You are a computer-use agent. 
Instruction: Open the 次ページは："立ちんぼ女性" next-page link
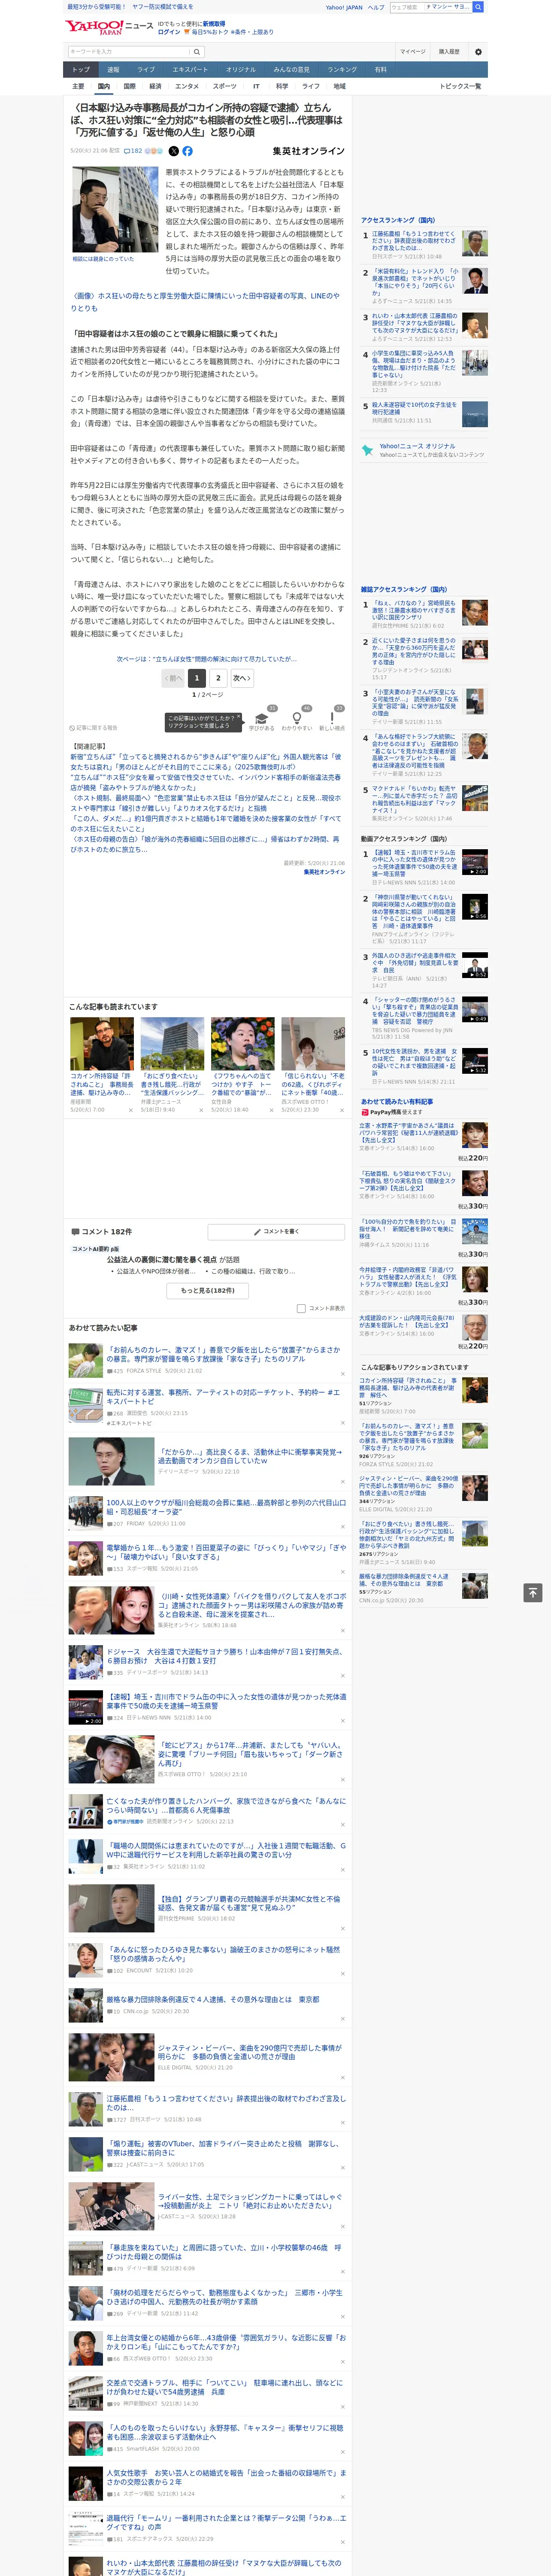(x=206, y=659)
